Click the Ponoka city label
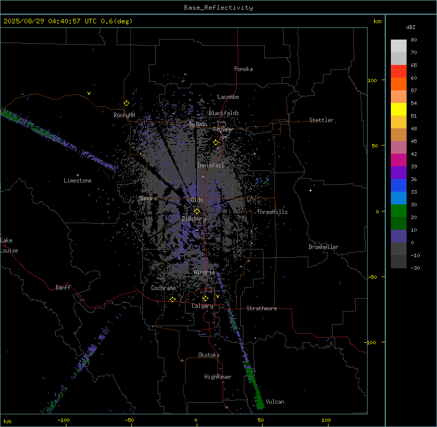The height and width of the screenshot is (427, 437). 243,69
